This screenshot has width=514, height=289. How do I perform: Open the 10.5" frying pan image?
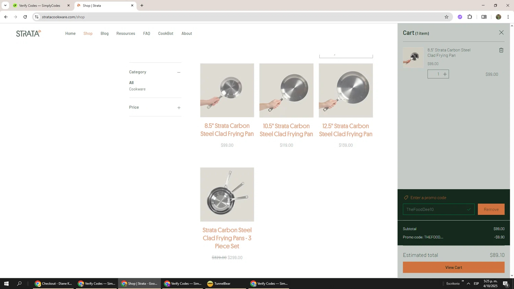(286, 90)
